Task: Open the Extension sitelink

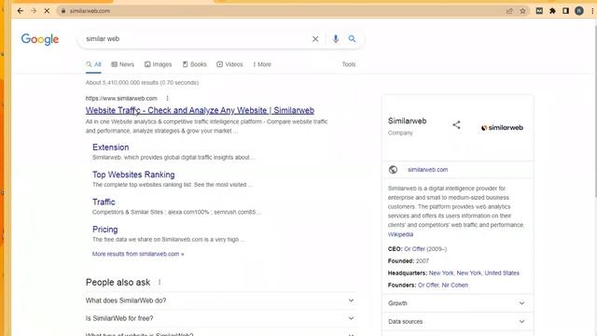Action: 111,147
